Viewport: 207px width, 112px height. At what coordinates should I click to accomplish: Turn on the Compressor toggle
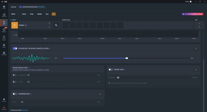click(x=15, y=94)
